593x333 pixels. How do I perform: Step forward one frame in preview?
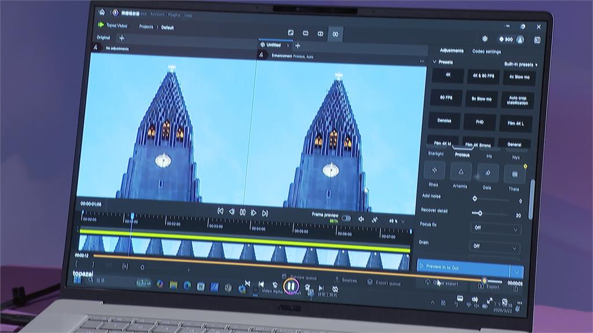(x=254, y=213)
